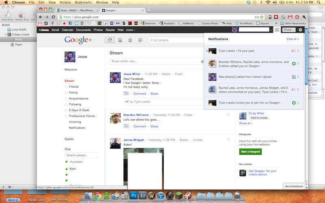Click the Share... button in the Google bar
This screenshot has height=203, width=325.
click(x=289, y=30)
